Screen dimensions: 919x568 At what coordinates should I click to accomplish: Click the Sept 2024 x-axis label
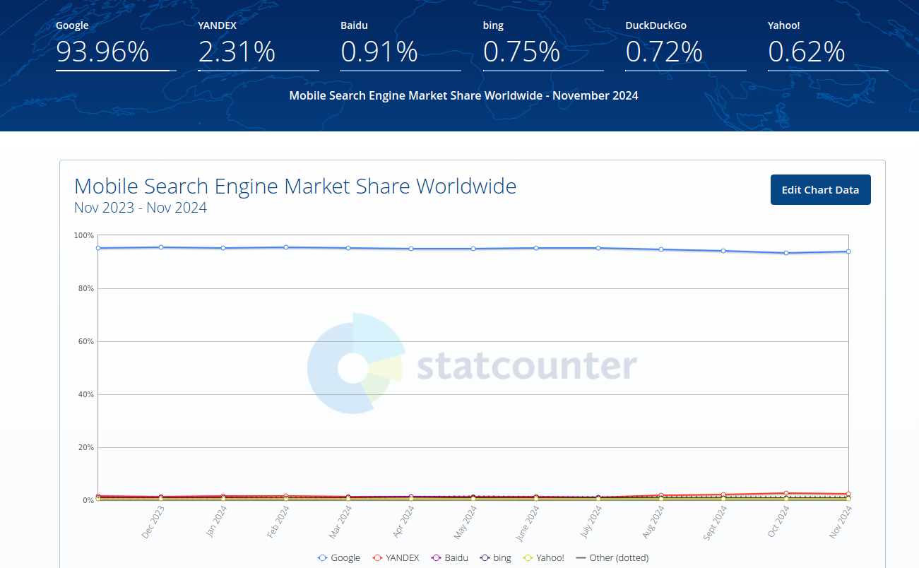pyautogui.click(x=715, y=523)
